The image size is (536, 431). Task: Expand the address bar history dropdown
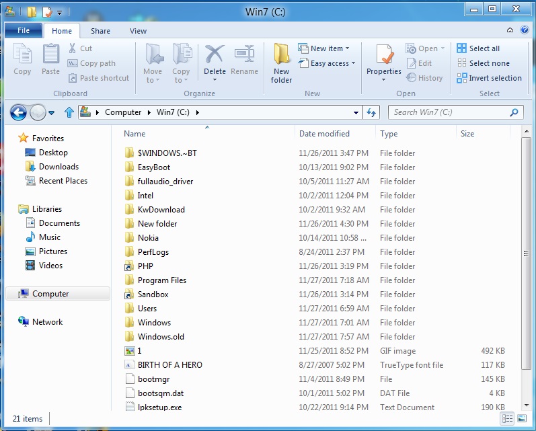click(x=356, y=112)
